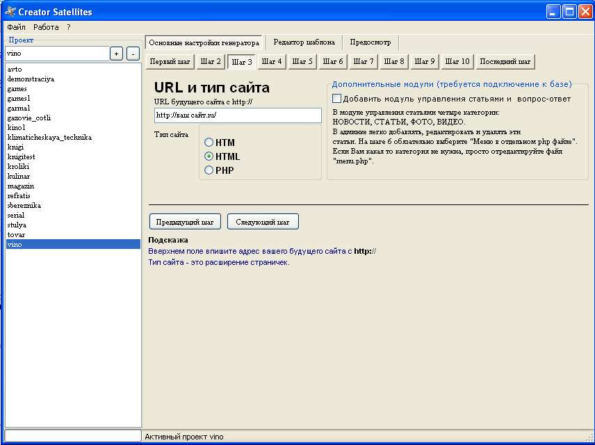Screen dimensions: 595x445
Task: Select the gazovie_cotli project
Action: tap(73, 118)
